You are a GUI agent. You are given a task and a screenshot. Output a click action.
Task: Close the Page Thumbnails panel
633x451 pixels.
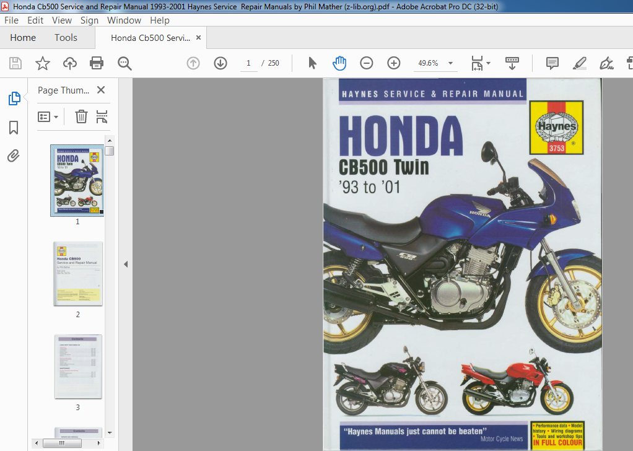point(101,90)
